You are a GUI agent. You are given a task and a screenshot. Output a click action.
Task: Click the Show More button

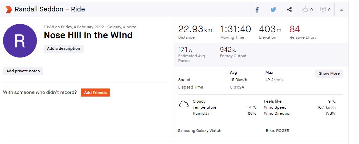pyautogui.click(x=329, y=73)
